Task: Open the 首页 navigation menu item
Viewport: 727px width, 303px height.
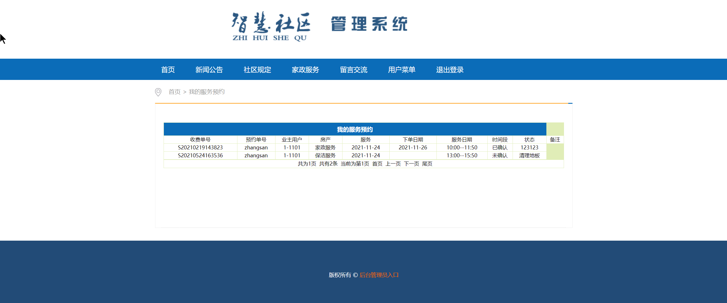Action: click(168, 70)
